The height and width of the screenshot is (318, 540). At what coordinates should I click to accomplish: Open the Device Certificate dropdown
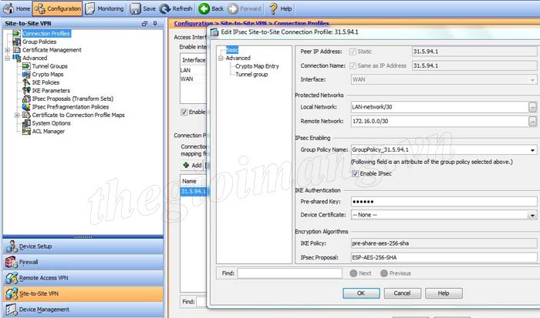(532, 216)
